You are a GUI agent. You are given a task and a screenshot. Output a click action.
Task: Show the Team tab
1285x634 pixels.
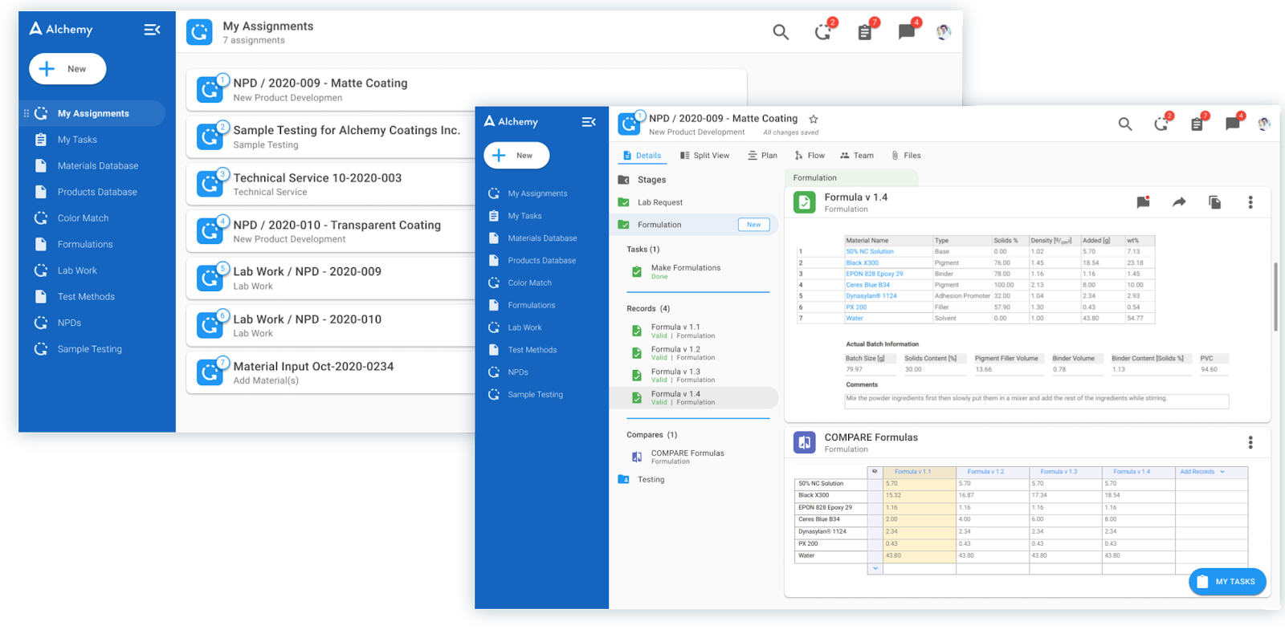pos(857,156)
